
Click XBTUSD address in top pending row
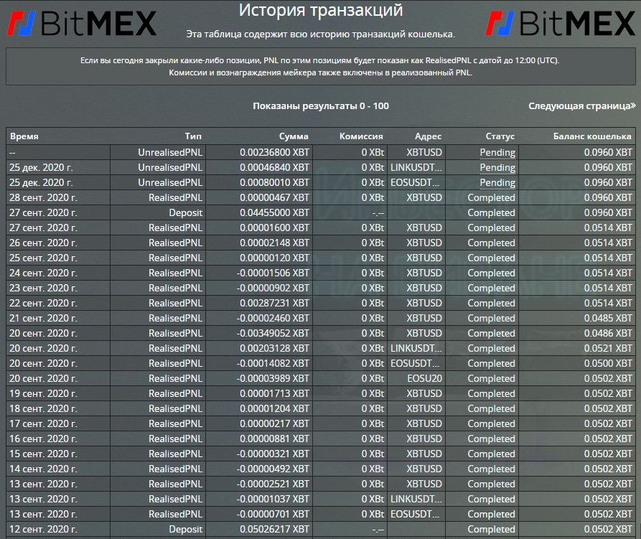click(424, 152)
